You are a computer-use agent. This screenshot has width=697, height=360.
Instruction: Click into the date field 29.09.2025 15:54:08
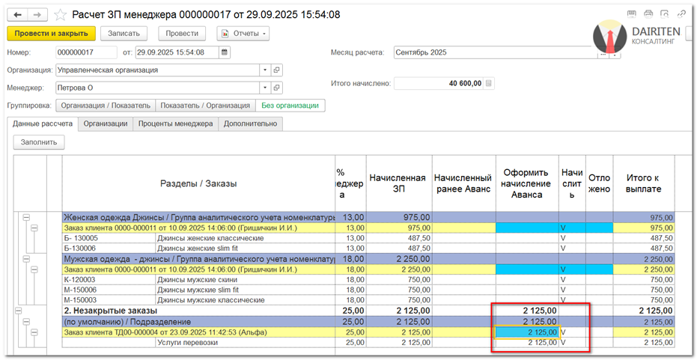click(x=177, y=52)
